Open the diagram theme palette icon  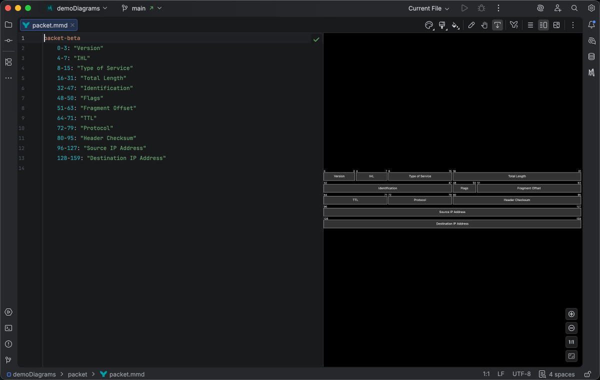click(429, 25)
